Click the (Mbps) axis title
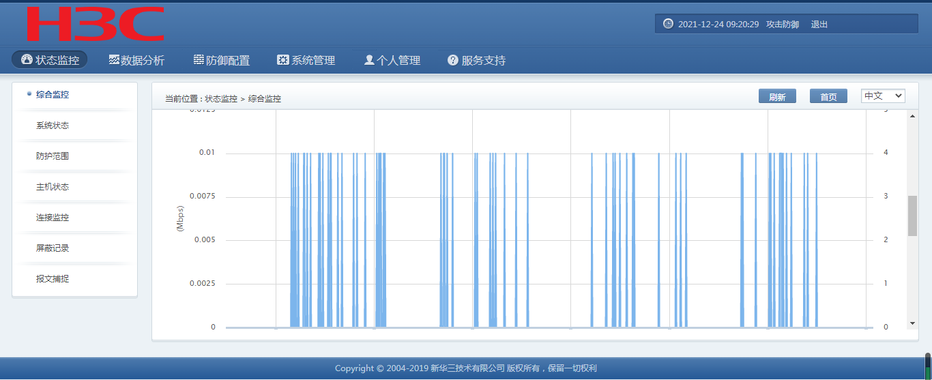This screenshot has height=380, width=932. 180,219
